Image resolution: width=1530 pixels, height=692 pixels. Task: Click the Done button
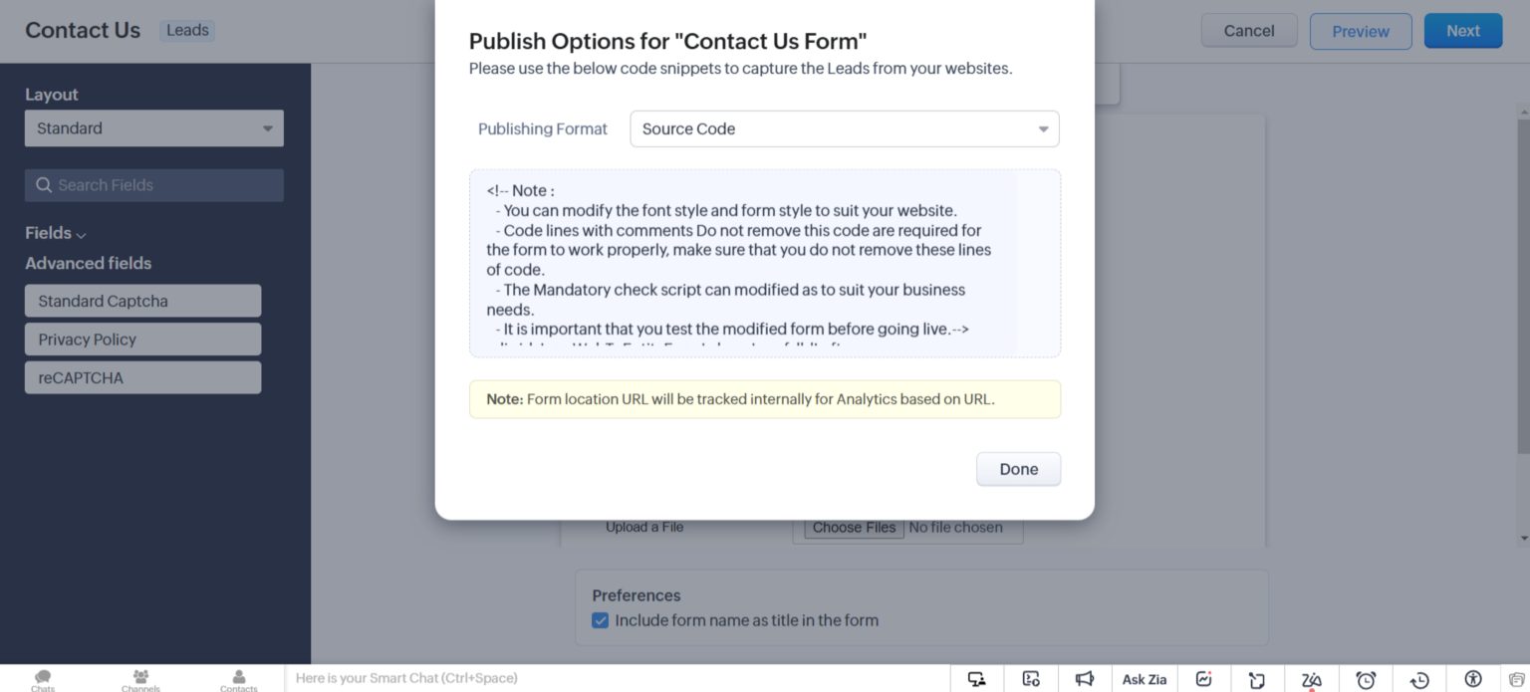point(1018,468)
